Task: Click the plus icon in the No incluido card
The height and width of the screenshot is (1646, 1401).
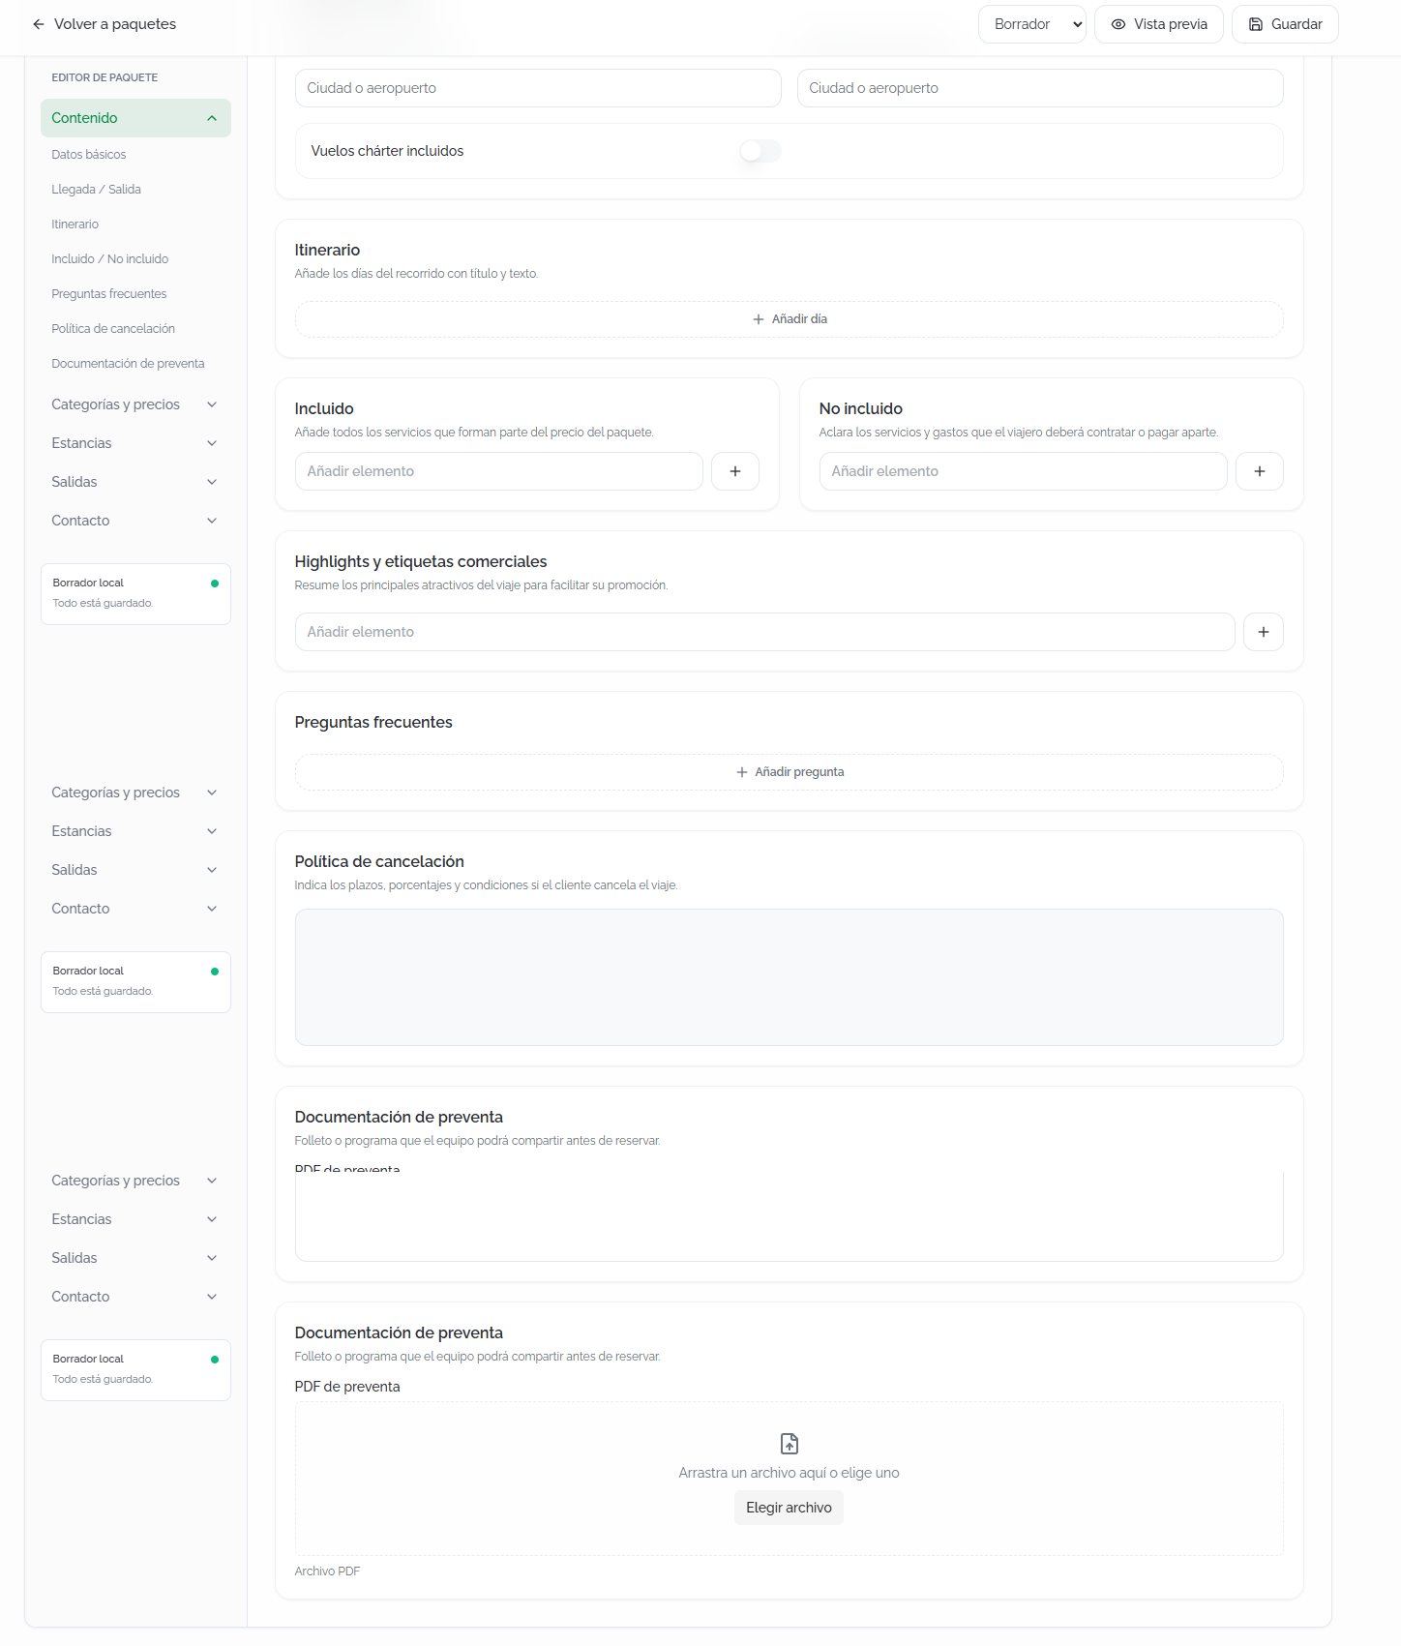Action: 1260,471
